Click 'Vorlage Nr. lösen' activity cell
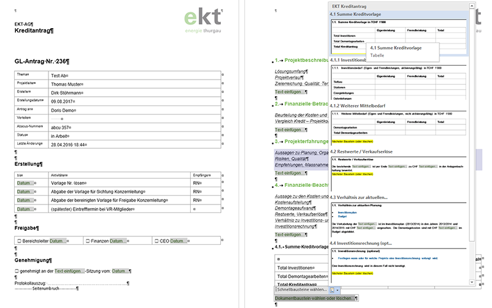Screen dimensions: 492x308 tap(119, 183)
